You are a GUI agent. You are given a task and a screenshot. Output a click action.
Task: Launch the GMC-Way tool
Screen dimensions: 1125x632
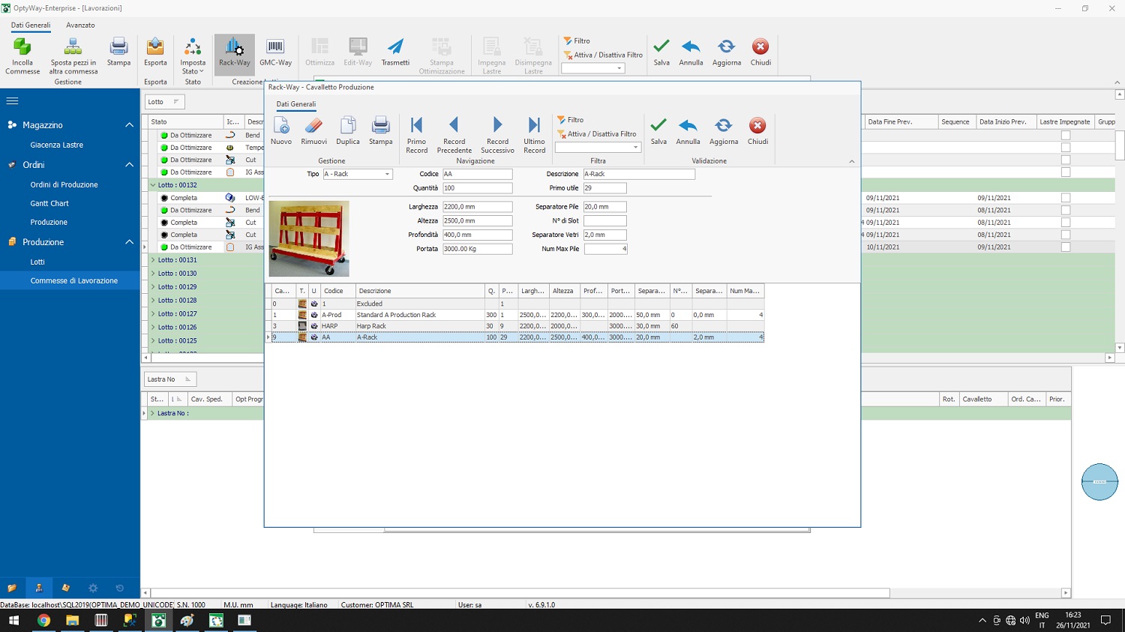click(276, 54)
